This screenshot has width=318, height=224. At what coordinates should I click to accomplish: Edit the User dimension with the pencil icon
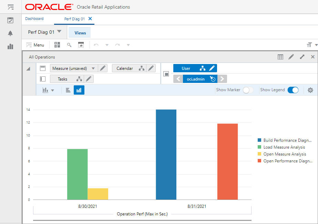click(212, 68)
